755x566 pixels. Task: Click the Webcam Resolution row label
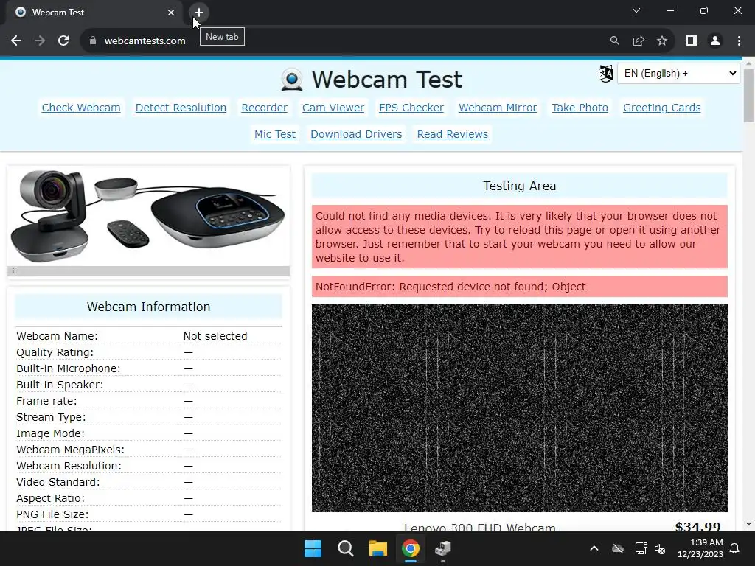69,466
